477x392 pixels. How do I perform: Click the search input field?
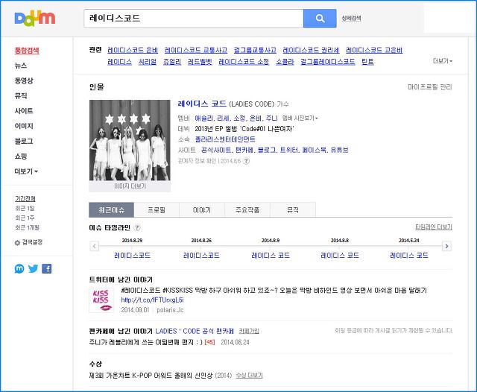194,18
